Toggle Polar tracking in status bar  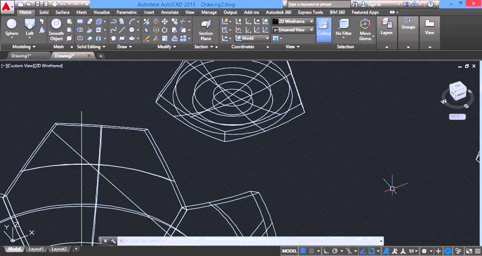335,251
